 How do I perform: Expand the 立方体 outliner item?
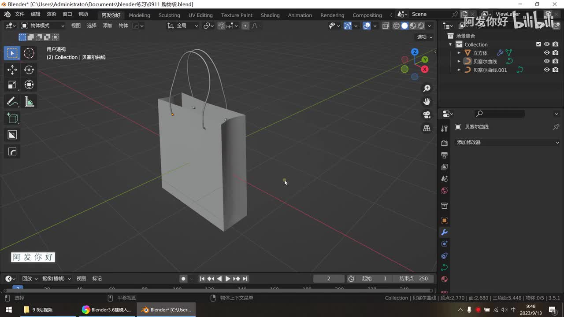click(459, 53)
